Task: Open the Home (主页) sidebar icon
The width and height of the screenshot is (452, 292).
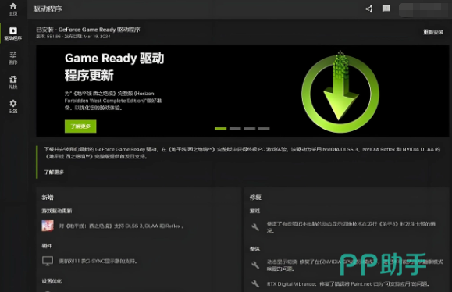Action: tap(13, 9)
